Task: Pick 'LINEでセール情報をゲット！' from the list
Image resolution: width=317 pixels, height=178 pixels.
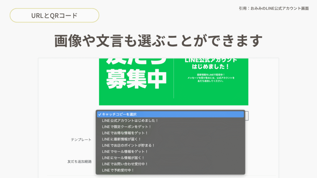Action: pyautogui.click(x=125, y=151)
